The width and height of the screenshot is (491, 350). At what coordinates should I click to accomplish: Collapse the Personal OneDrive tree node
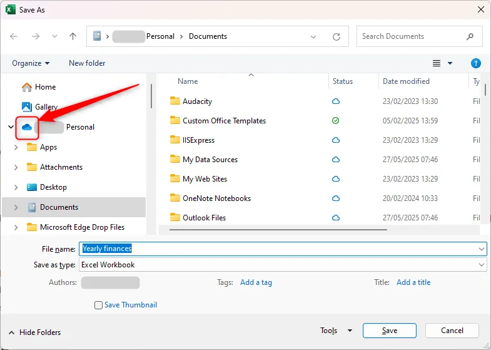[x=11, y=127]
